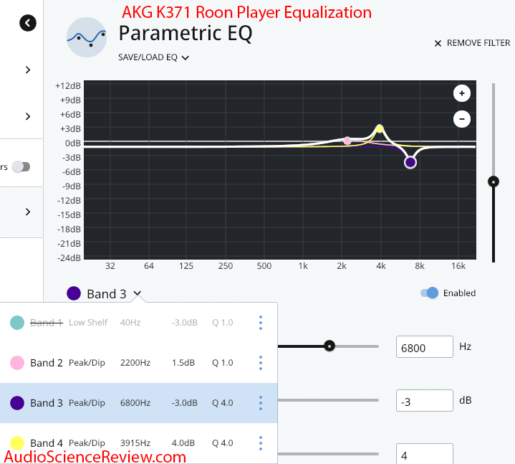Select Band 1 Low Shelf entry

(x=139, y=323)
